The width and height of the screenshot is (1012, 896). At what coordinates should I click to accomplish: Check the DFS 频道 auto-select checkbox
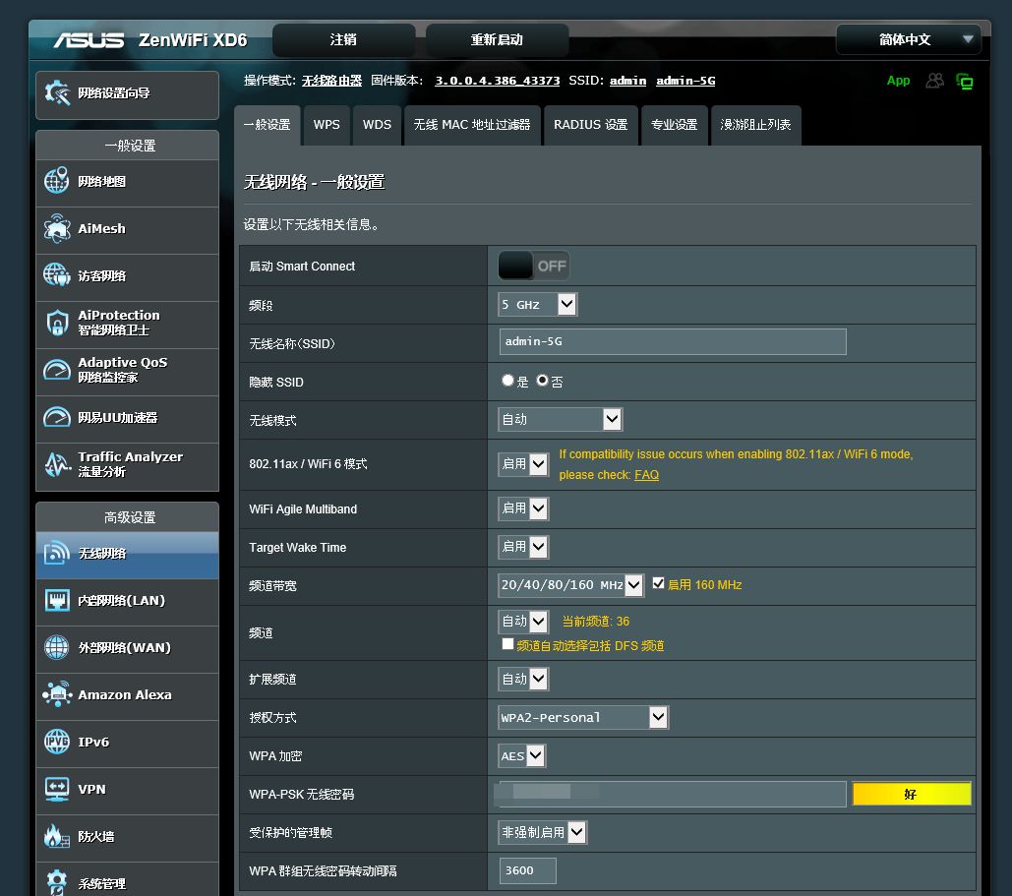[507, 644]
